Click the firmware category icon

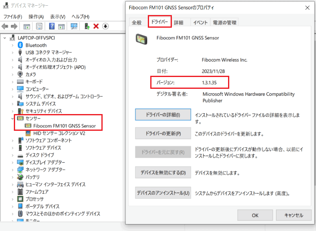pos(20,191)
